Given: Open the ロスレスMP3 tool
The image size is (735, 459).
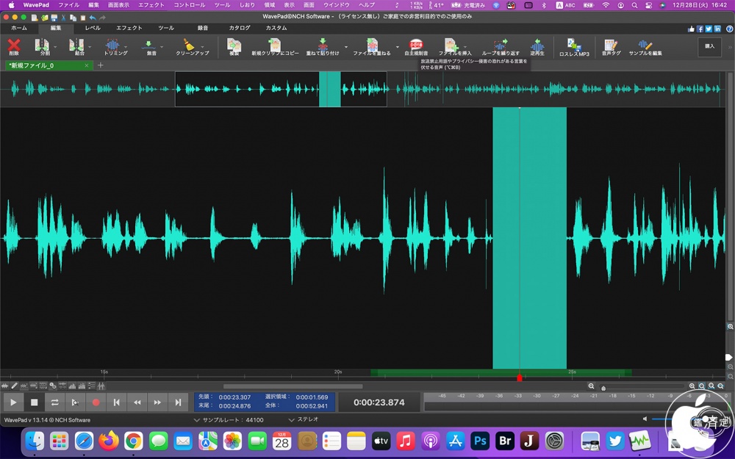Looking at the screenshot, I should click(x=574, y=46).
